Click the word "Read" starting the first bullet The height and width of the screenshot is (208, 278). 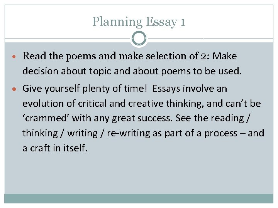pos(34,56)
